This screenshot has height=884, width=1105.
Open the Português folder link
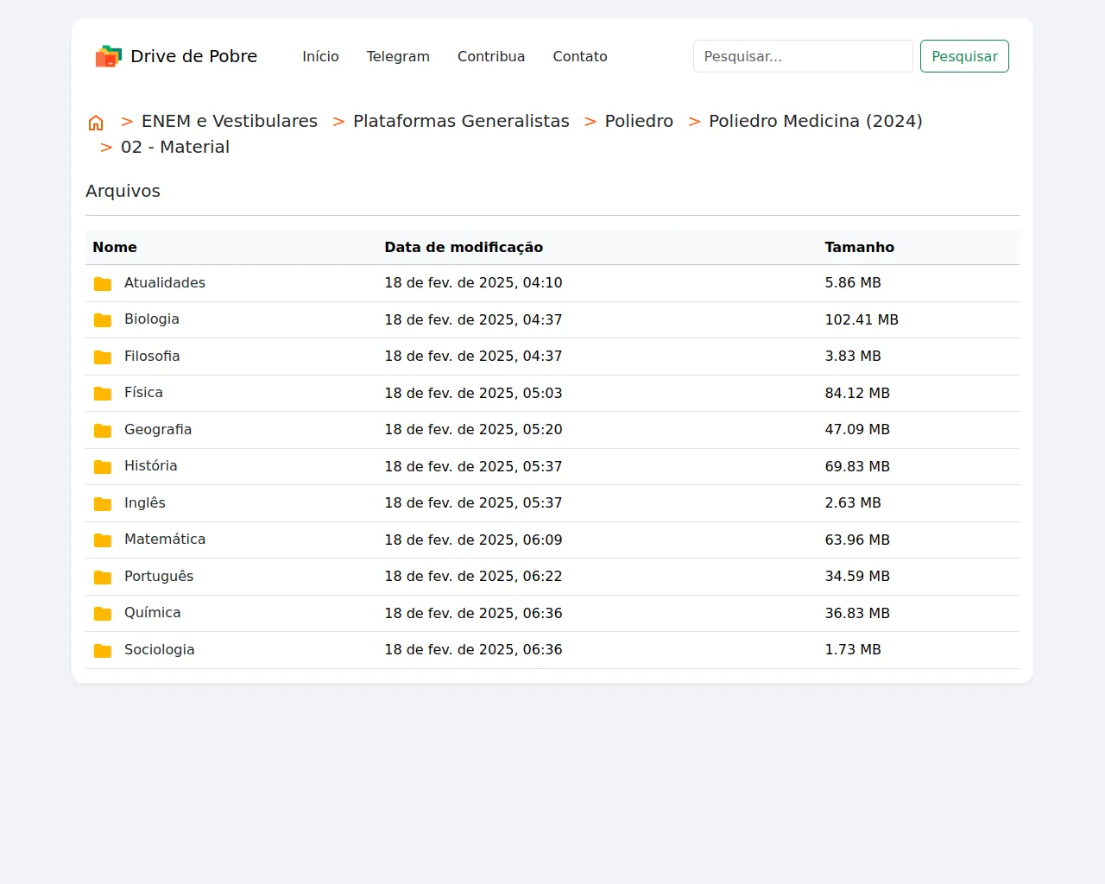[159, 577]
